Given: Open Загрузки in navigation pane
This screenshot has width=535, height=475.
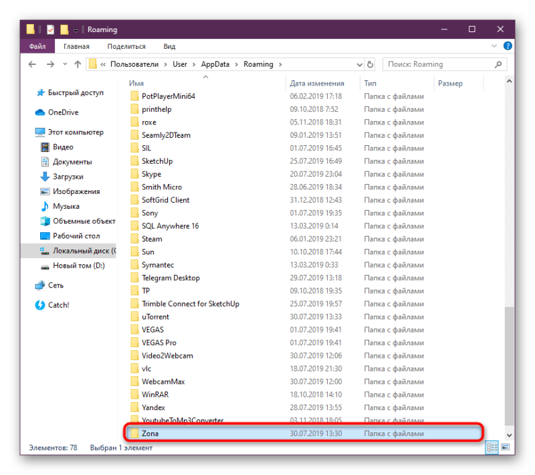Looking at the screenshot, I should [62, 177].
